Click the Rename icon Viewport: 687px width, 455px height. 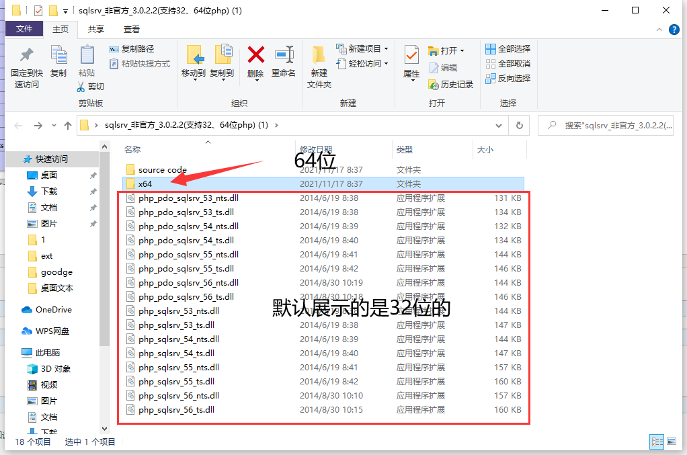(x=284, y=55)
